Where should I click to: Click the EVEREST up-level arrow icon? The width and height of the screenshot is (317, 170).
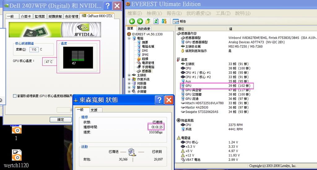point(148,21)
